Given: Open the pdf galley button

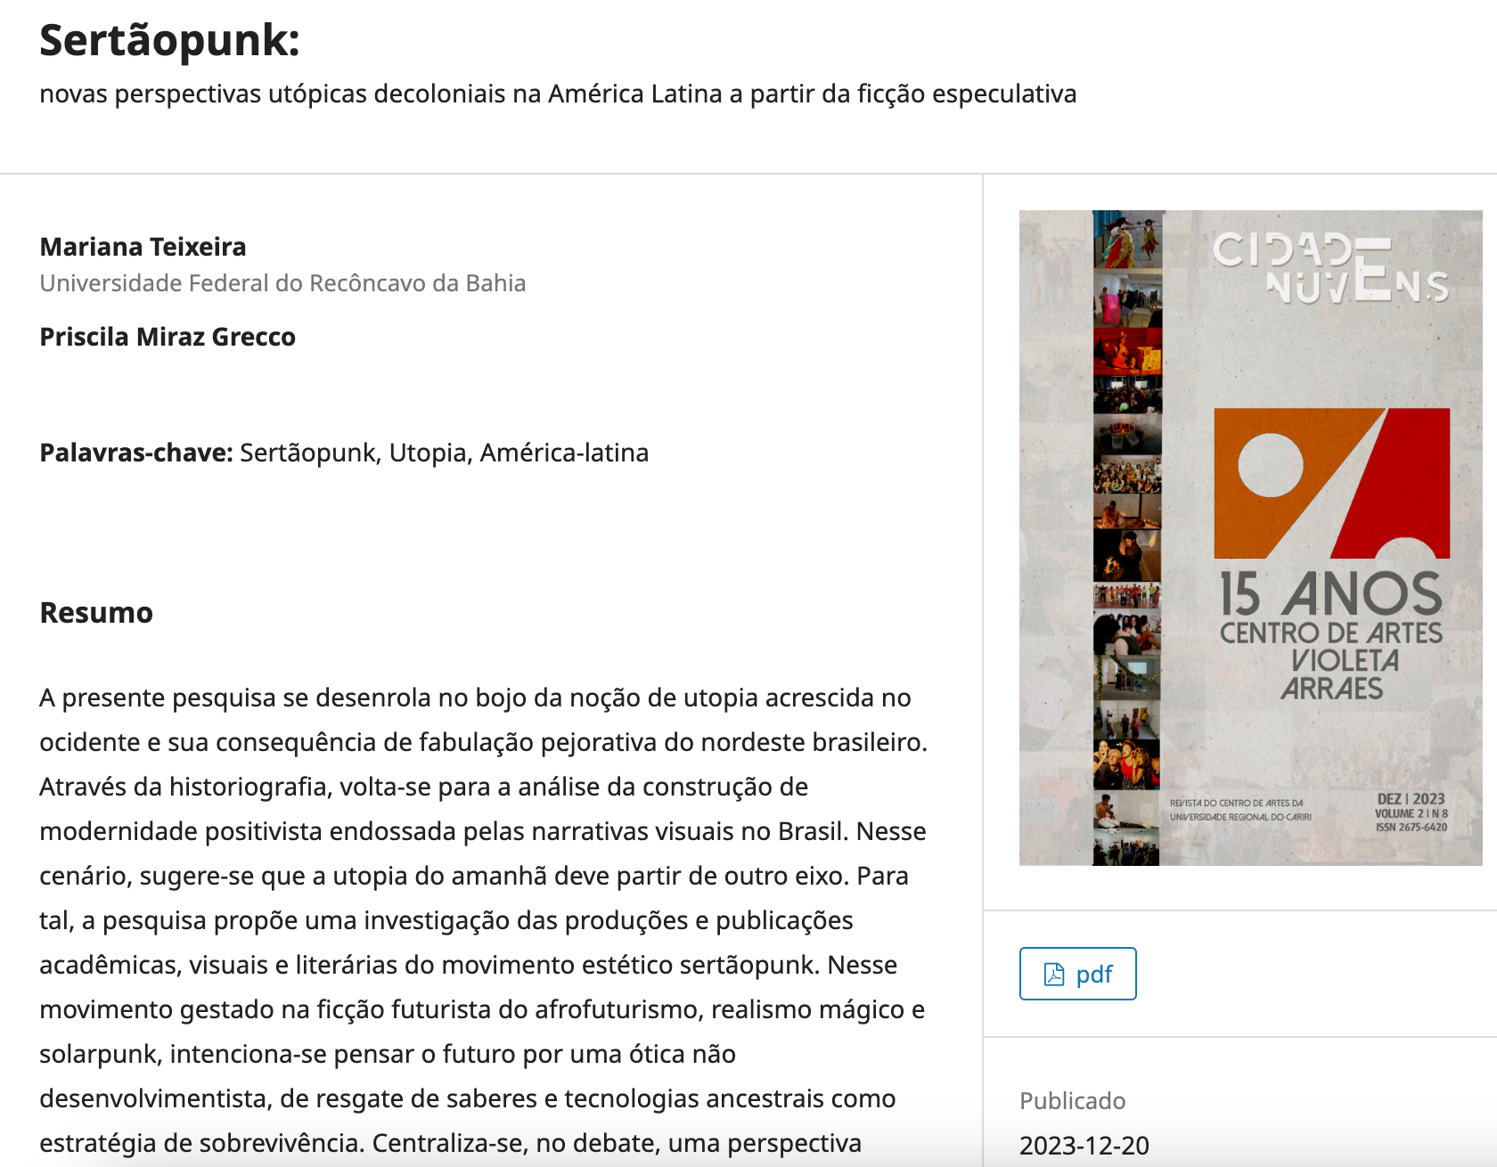Looking at the screenshot, I should [1077, 974].
